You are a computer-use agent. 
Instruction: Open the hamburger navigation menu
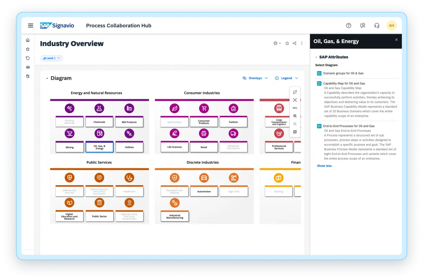tap(31, 26)
